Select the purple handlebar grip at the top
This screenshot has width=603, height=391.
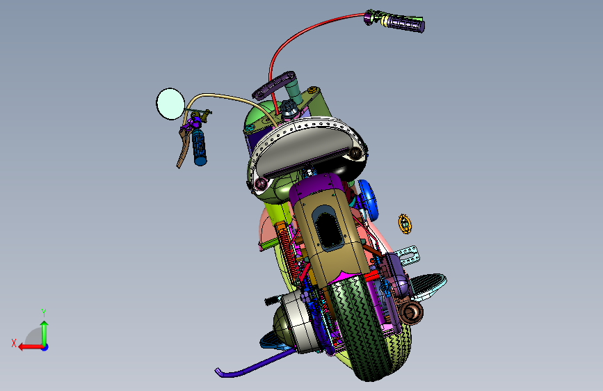[408, 24]
